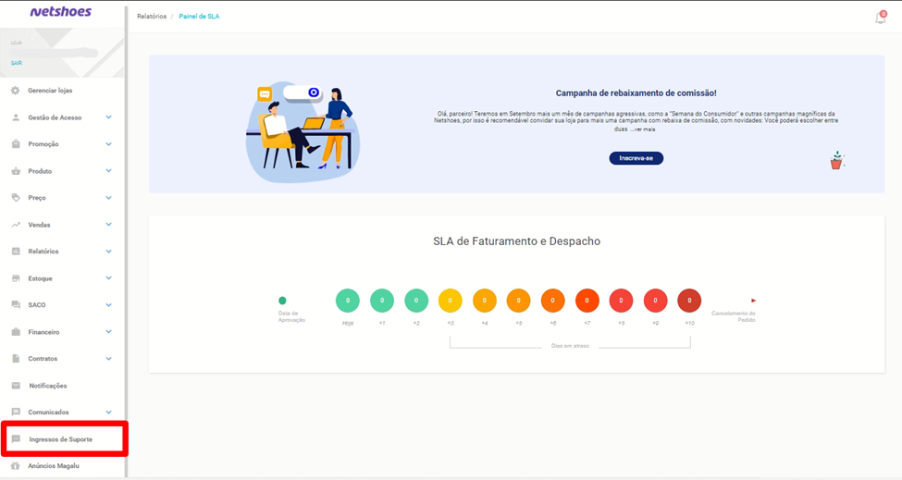
Task: Click the Relatórios breadcrumb link
Action: pyautogui.click(x=152, y=17)
